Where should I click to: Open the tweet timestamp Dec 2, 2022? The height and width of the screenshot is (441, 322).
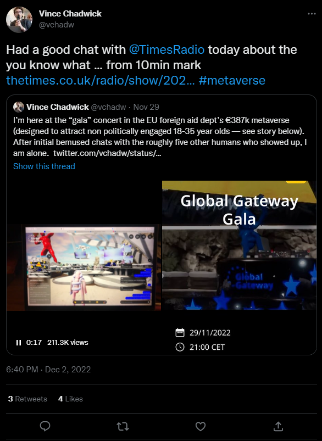tap(48, 369)
